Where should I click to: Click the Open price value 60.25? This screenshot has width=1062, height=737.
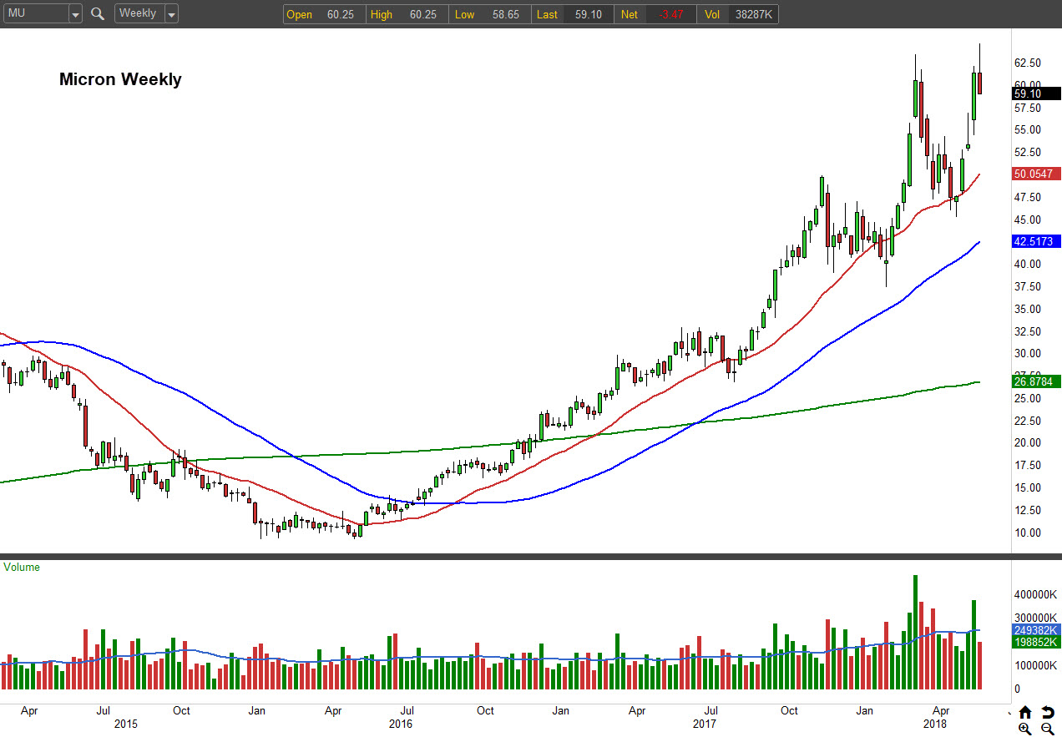click(x=341, y=14)
